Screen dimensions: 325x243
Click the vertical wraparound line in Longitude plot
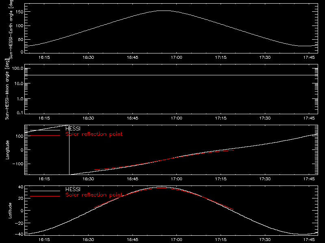(x=69, y=150)
